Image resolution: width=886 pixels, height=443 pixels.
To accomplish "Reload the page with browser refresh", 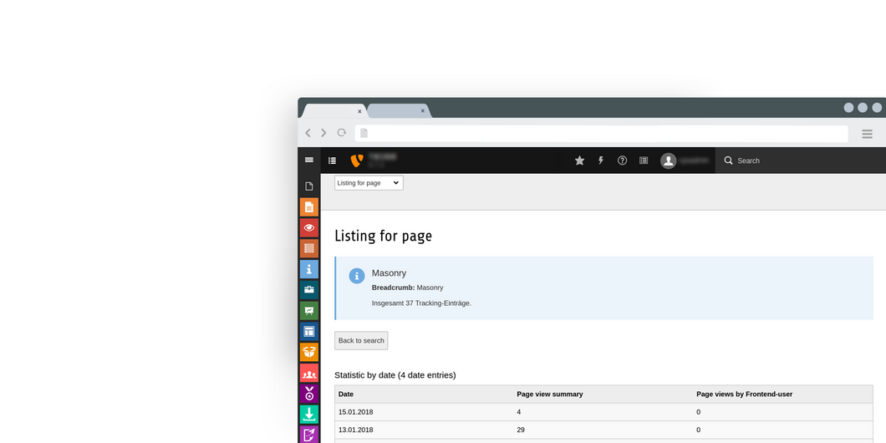I will (x=342, y=133).
